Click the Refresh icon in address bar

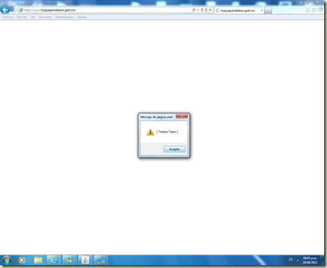pos(206,10)
